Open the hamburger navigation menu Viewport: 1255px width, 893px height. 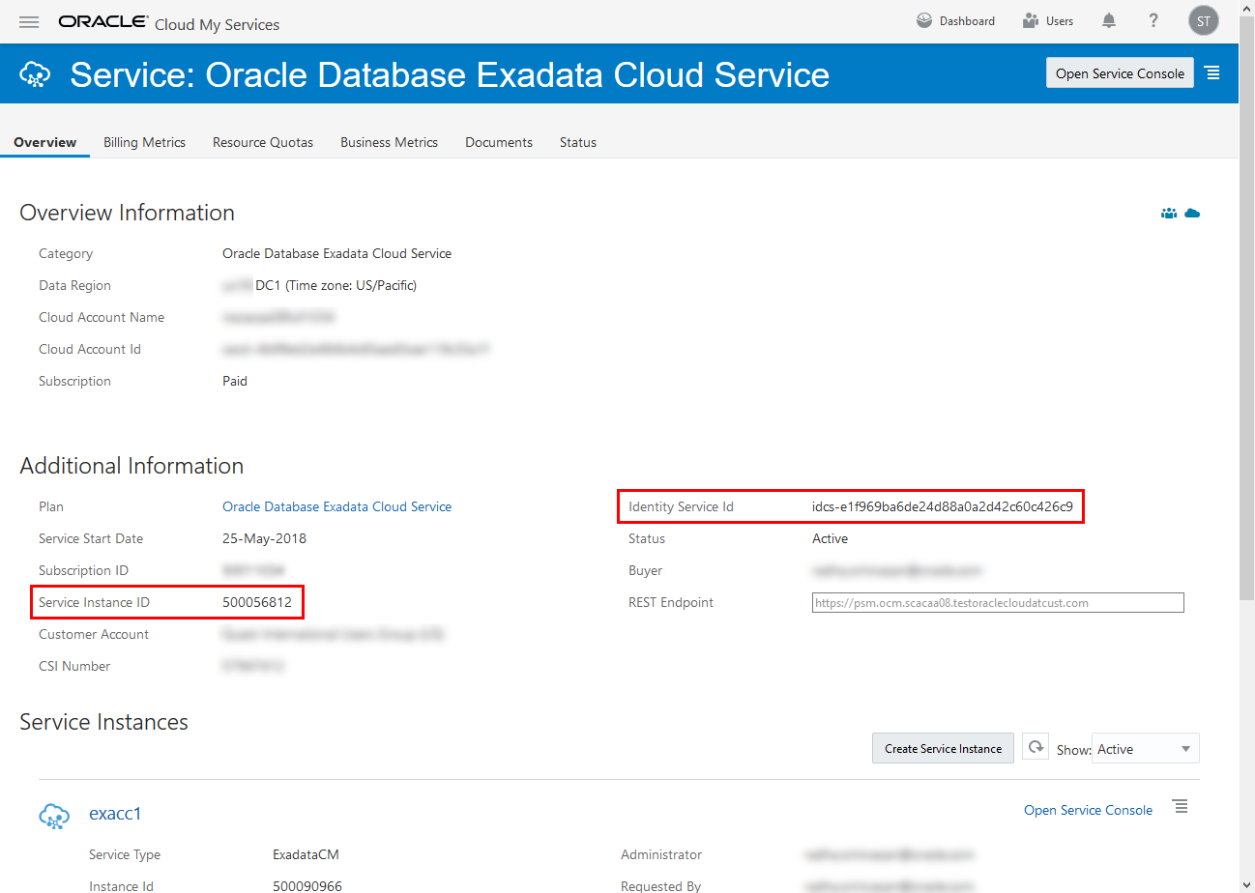[29, 21]
